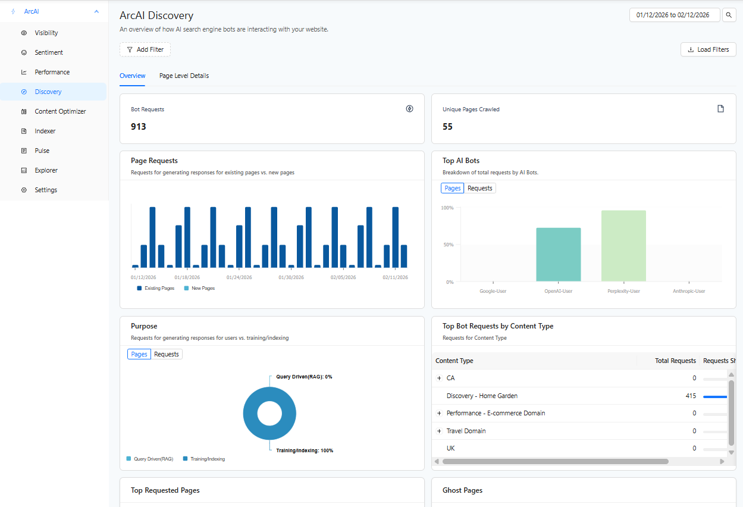Collapse the ArcAI sidebar section chevron
743x507 pixels.
pos(96,11)
